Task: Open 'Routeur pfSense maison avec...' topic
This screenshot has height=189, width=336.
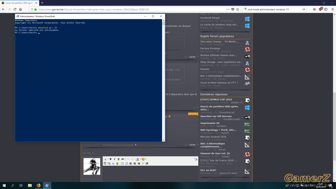Action: (x=219, y=55)
